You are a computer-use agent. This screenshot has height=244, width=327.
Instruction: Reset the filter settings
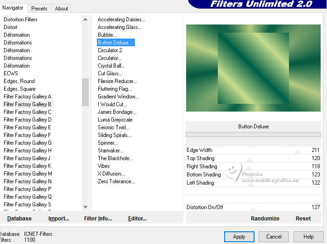click(x=303, y=219)
